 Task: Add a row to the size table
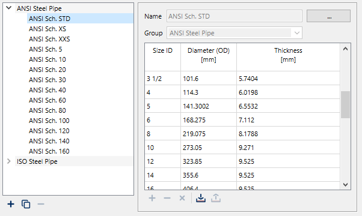pyautogui.click(x=152, y=198)
